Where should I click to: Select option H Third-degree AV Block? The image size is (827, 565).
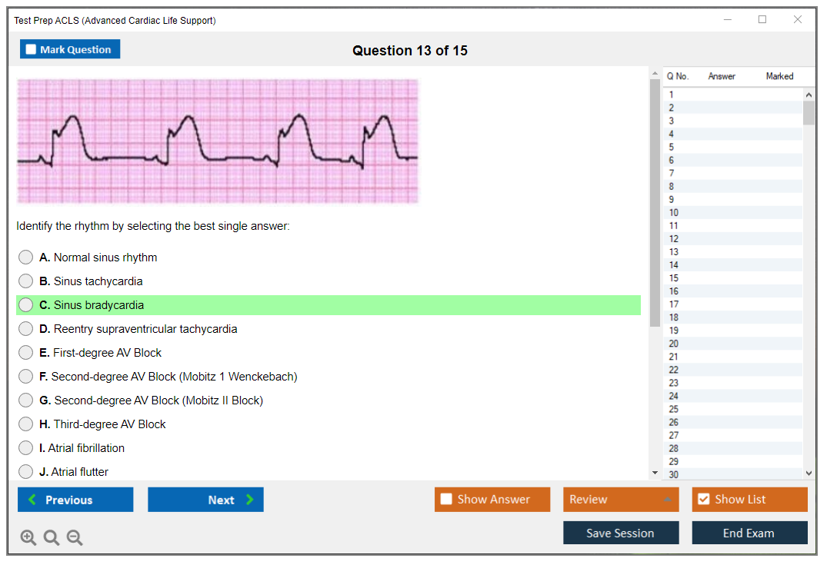pyautogui.click(x=26, y=424)
